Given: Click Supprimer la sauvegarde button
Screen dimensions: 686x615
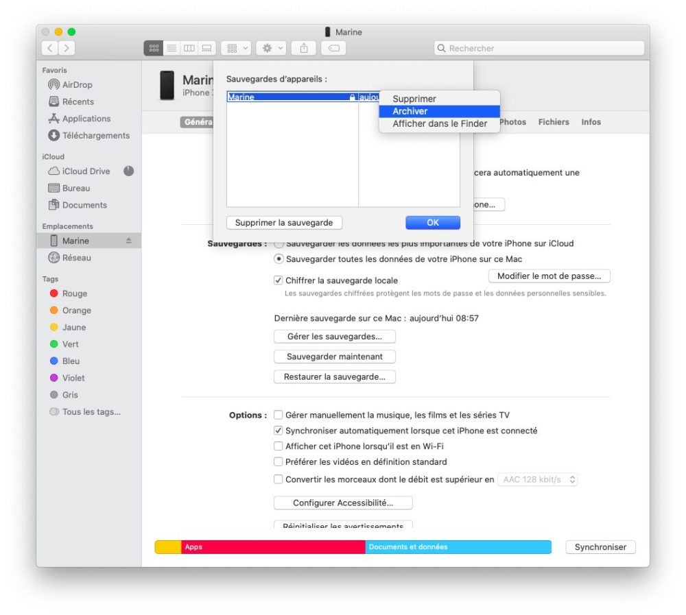Looking at the screenshot, I should pyautogui.click(x=284, y=223).
